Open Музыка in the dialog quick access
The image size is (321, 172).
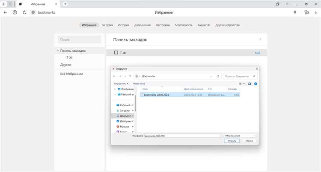coord(124,127)
